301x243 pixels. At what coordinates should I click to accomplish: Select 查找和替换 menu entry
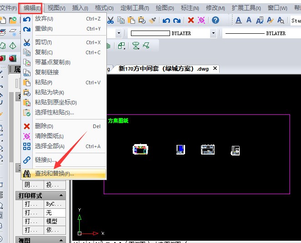[x=54, y=174]
